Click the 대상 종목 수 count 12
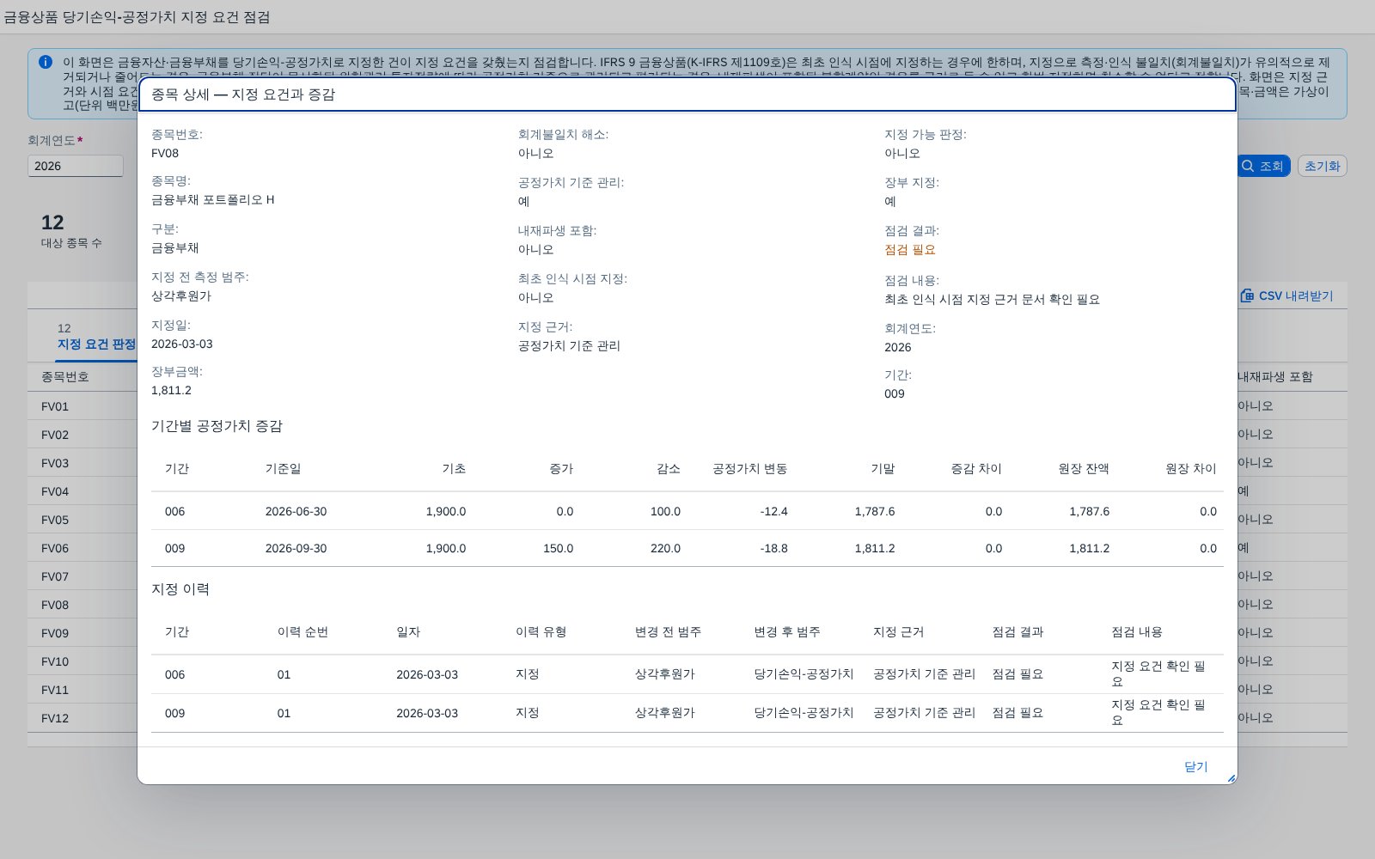The image size is (1375, 859). coord(52,222)
